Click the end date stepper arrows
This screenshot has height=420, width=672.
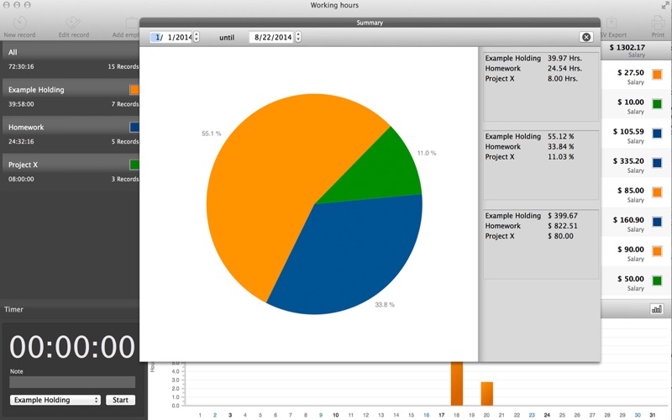298,37
